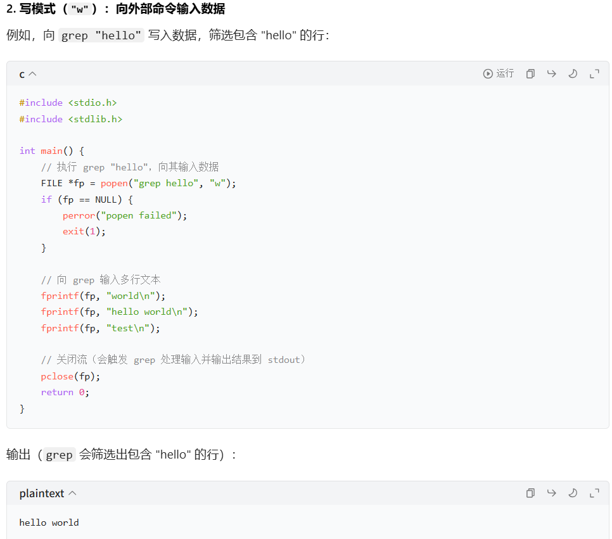Copy the C code block
This screenshot has width=612, height=539.
(x=530, y=73)
